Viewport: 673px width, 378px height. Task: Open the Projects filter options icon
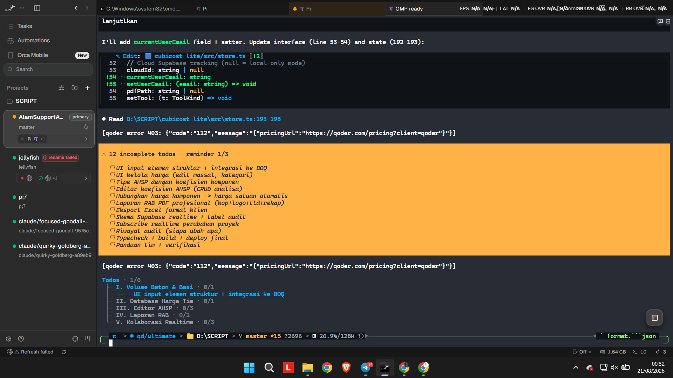[61, 88]
